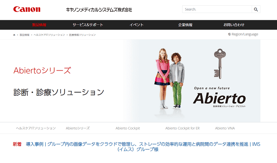The image size is (277, 163).
Task: Select the Abiertoシリーズ sub-navigation tab
Action: 78,128
